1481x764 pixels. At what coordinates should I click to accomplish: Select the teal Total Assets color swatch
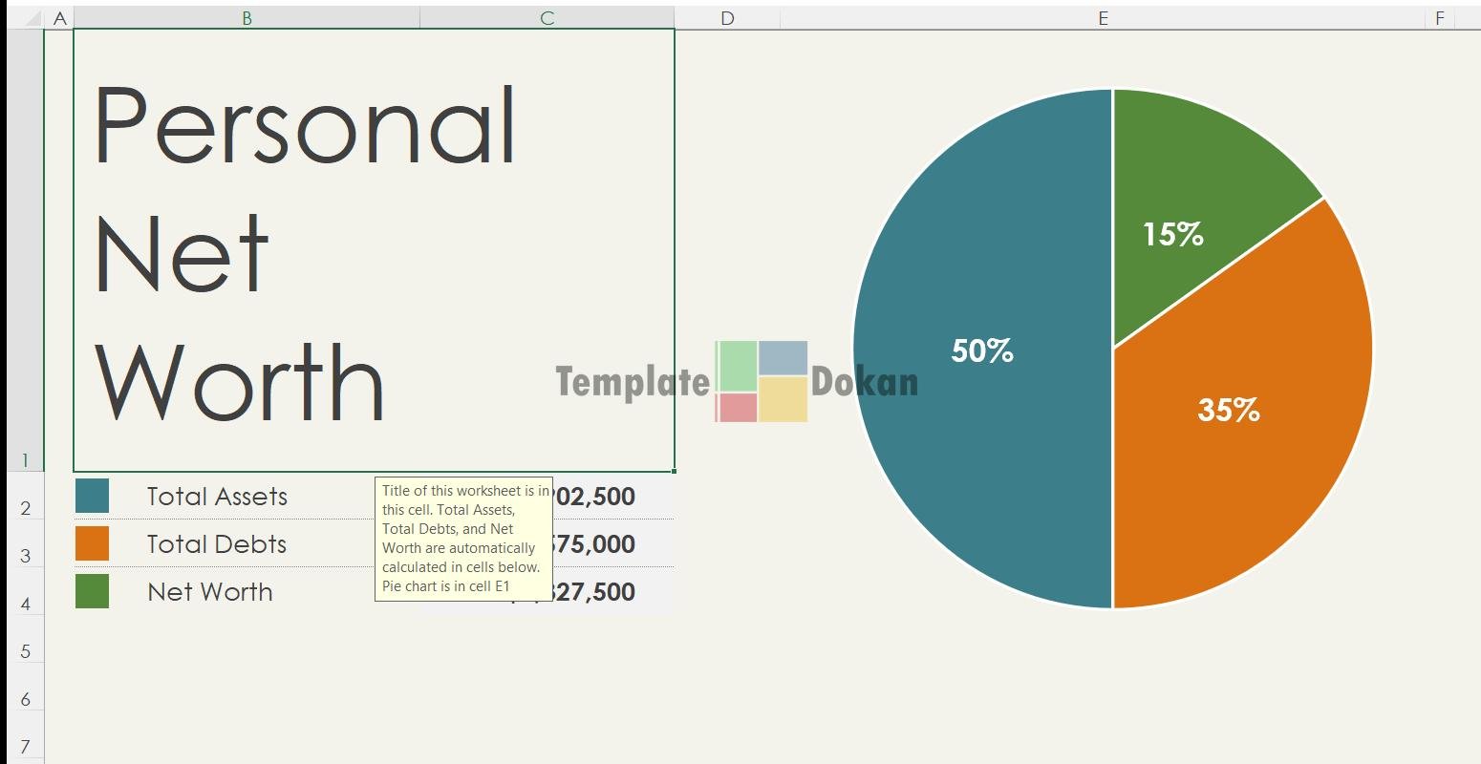92,496
